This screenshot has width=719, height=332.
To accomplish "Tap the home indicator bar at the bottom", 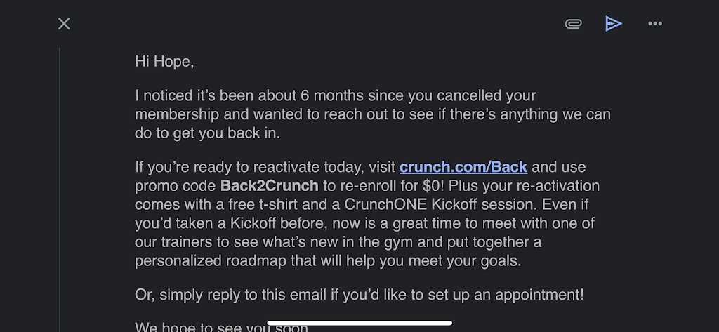I will (x=359, y=323).
